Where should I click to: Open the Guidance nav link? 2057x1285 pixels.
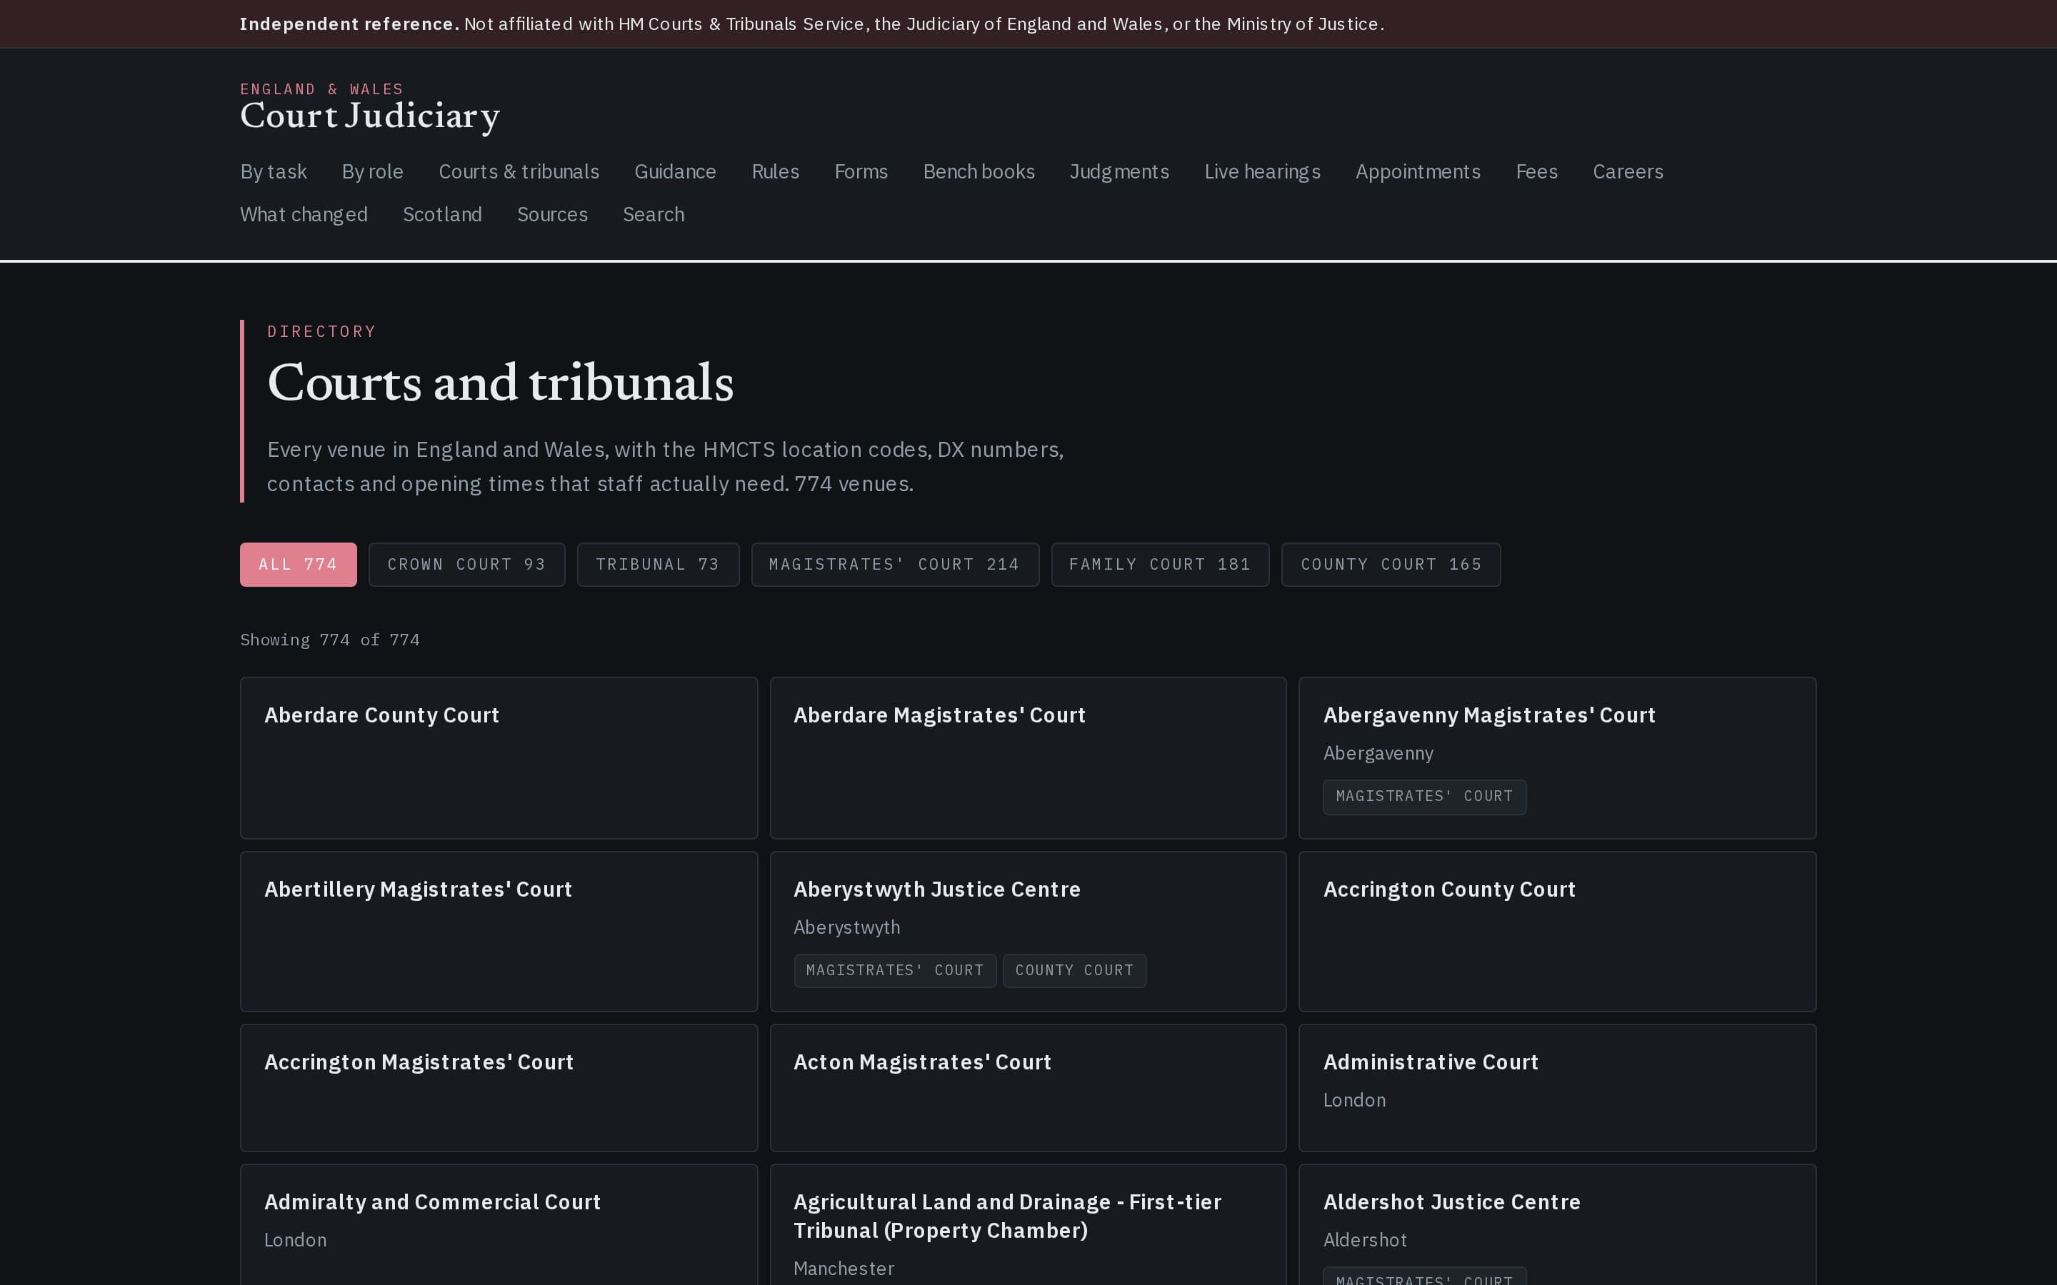click(675, 171)
